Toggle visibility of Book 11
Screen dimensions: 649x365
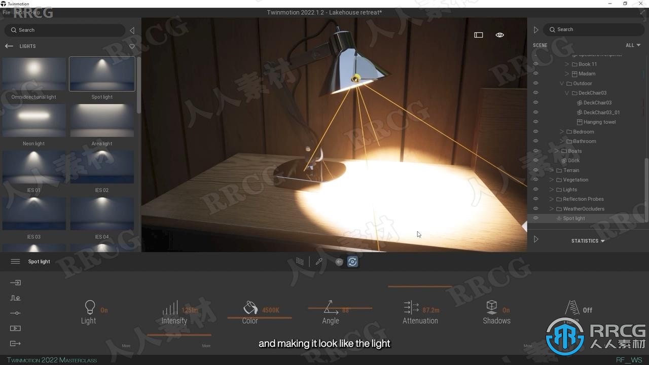[x=535, y=64]
